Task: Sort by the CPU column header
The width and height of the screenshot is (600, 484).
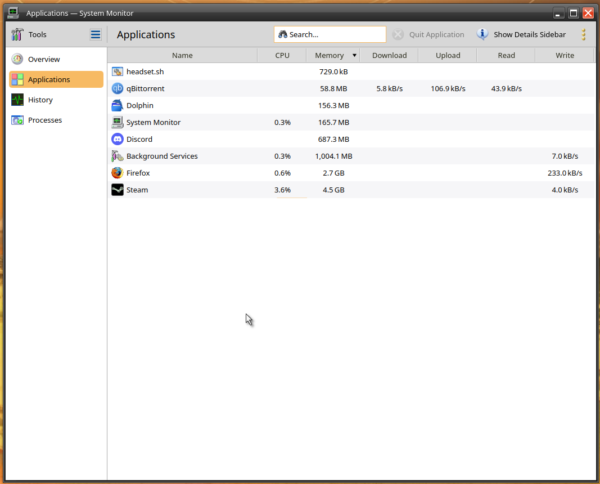Action: tap(282, 55)
